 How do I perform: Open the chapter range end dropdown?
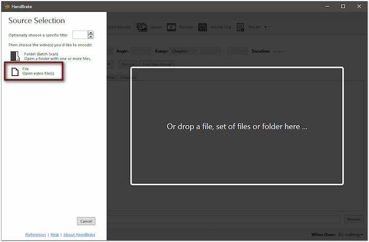pos(237,51)
